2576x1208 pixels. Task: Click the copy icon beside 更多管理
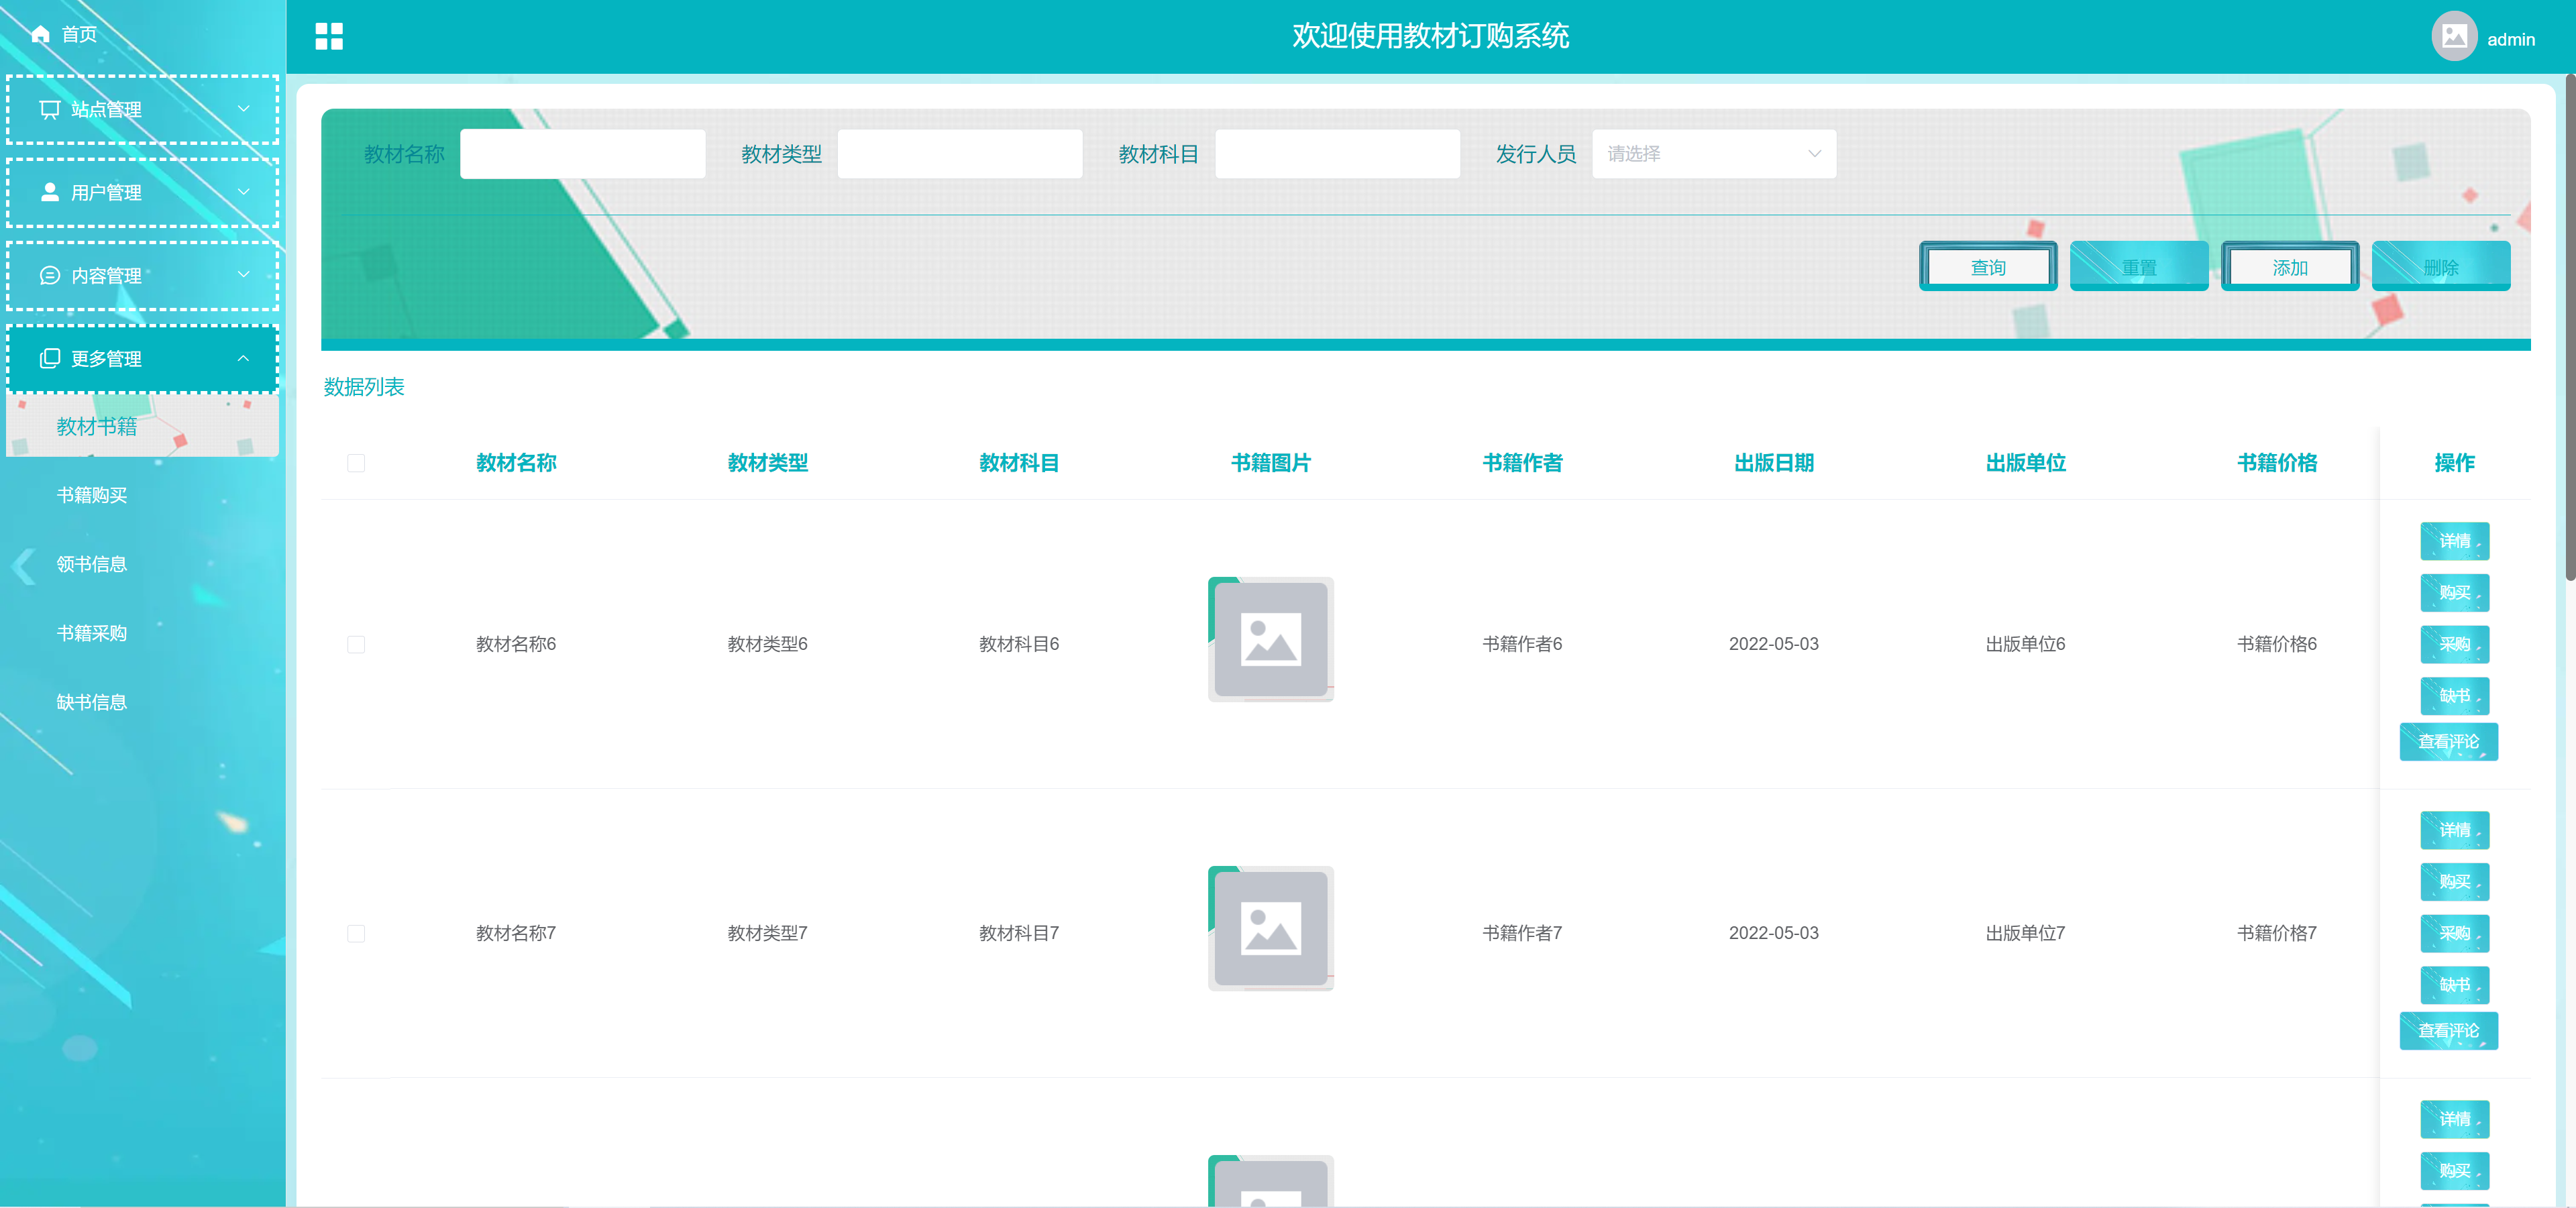click(x=50, y=358)
